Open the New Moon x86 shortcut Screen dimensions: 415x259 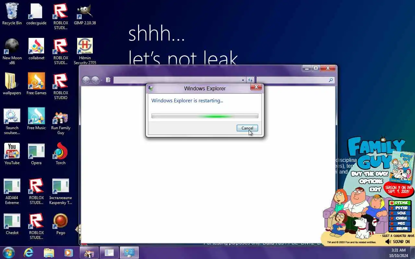pos(12,51)
